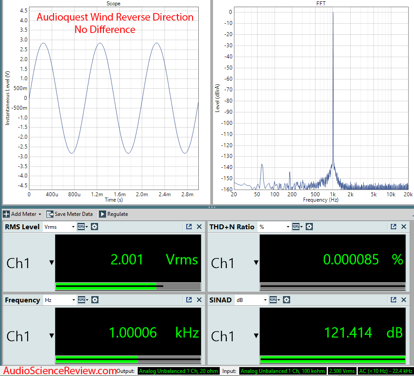Open the Frequency meter graph view icon
Screen dimensions: 414x376
pyautogui.click(x=82, y=300)
